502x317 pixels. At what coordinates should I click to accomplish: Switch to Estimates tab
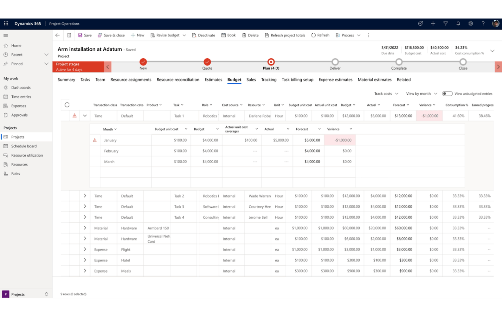[x=213, y=80]
